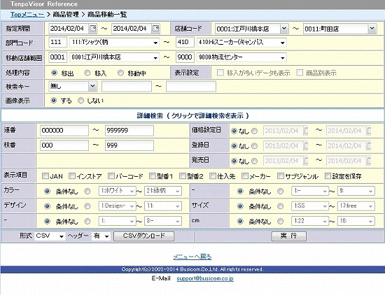Viewport: 385px width, 295px height.
Task: Select なし radio for 価格設定日
Action: (234, 131)
